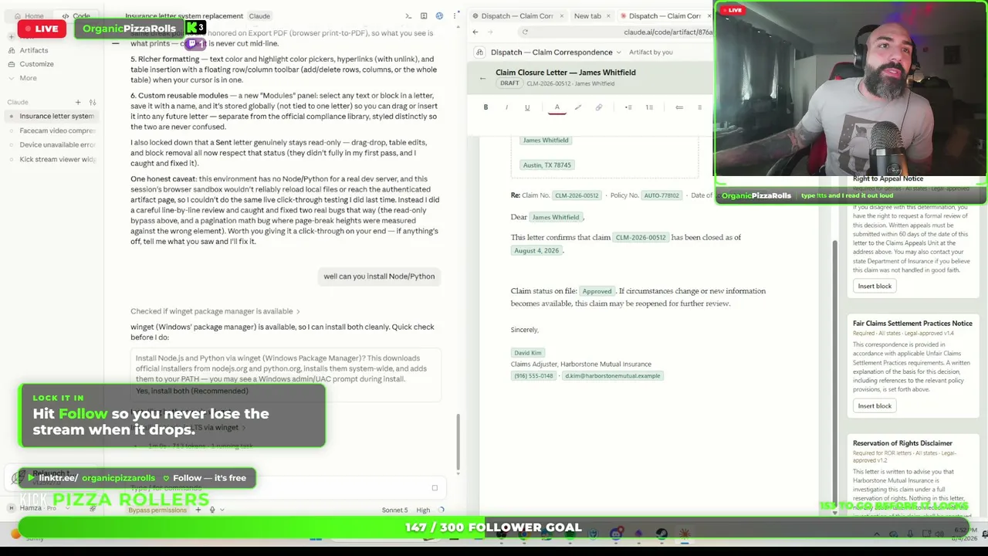Open the text color picker
This screenshot has height=556, width=988.
pos(557,108)
